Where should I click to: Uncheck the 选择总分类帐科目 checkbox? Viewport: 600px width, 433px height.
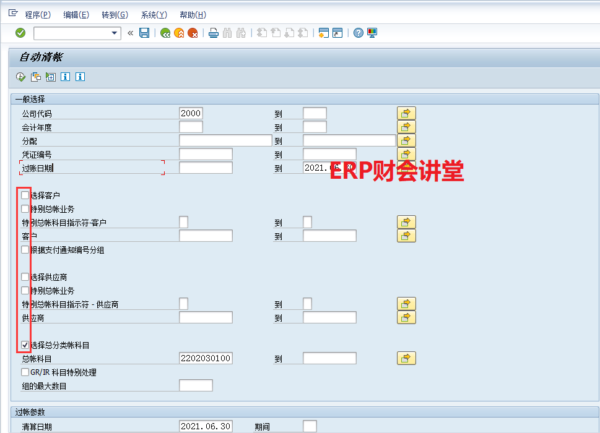(25, 345)
